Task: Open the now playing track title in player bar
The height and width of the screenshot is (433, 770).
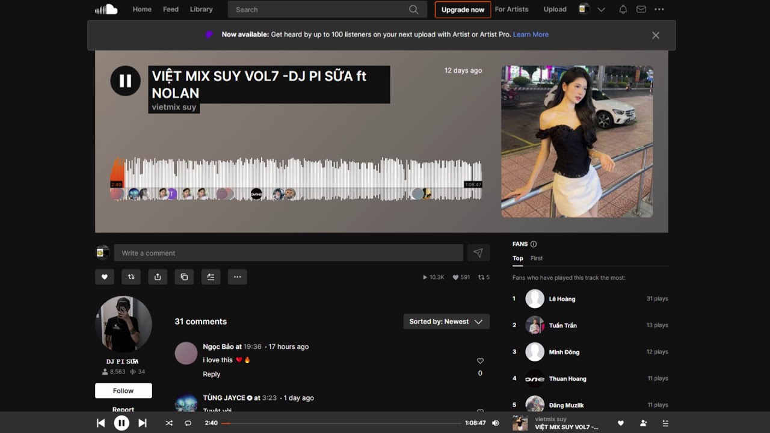Action: [x=567, y=427]
